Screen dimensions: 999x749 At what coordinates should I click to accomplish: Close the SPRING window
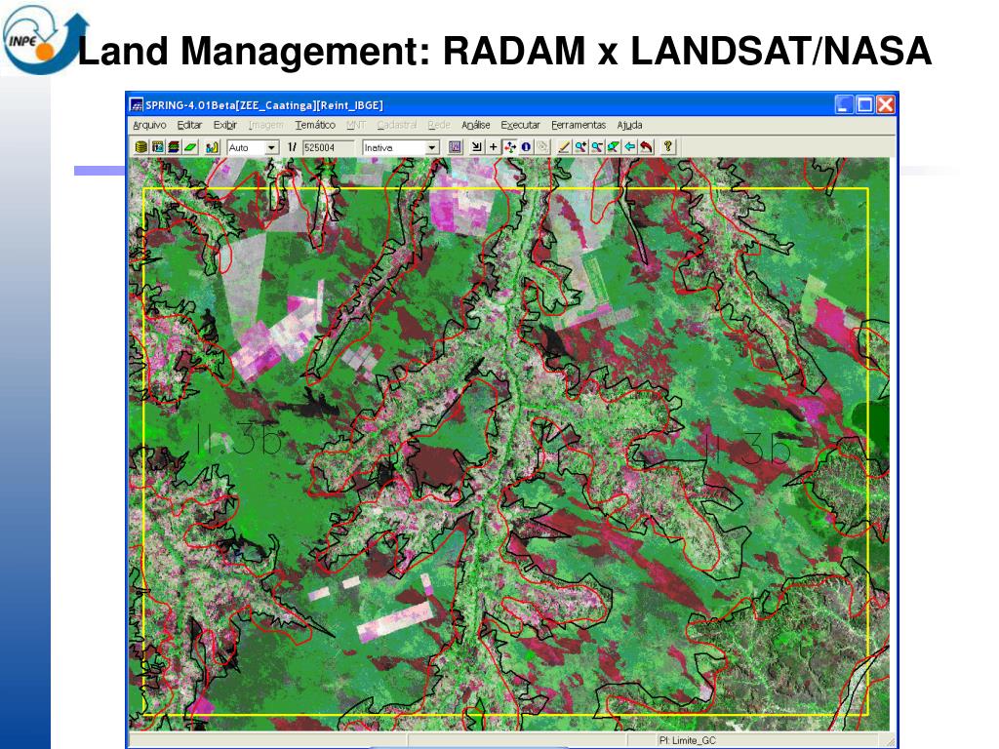point(886,104)
